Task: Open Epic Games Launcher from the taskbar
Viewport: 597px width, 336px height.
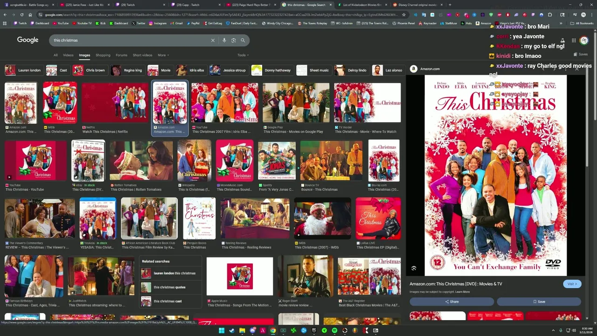Action: tap(314, 330)
